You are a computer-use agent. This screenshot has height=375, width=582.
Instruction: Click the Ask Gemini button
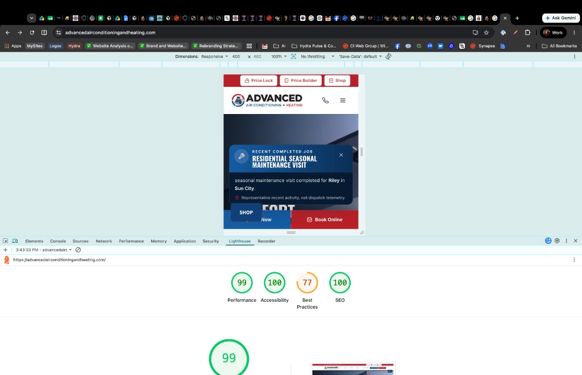(561, 18)
